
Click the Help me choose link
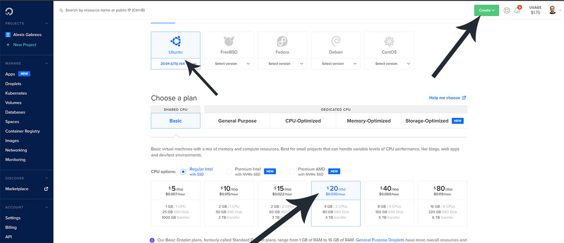(447, 98)
